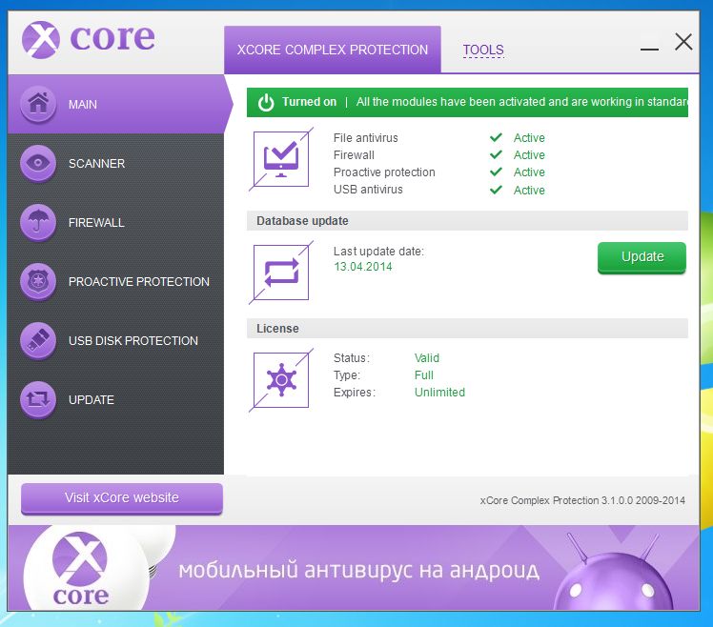Screen dimensions: 713x627
Task: Click the database update arrows icon
Action: [x=281, y=273]
